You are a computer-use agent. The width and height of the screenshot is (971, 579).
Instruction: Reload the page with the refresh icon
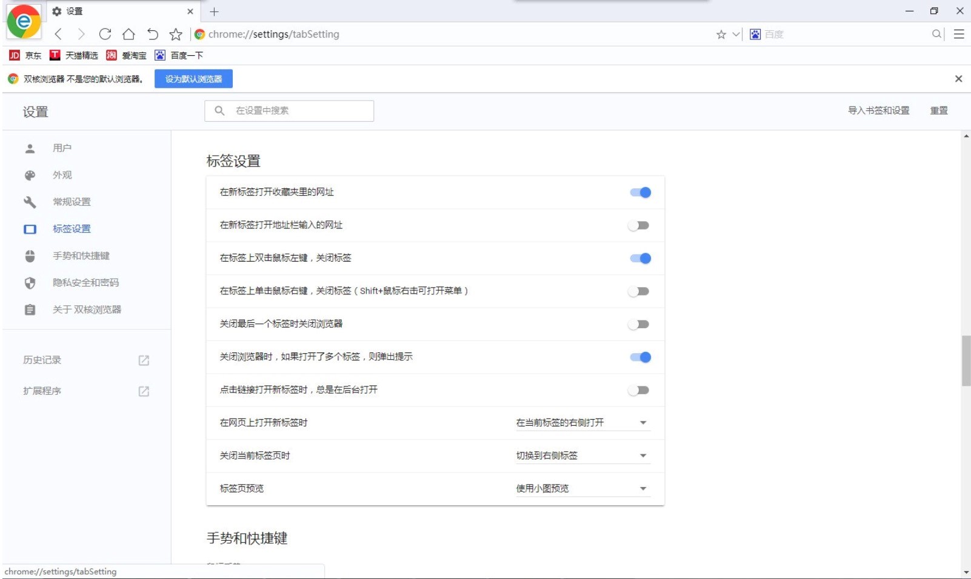[x=105, y=34]
